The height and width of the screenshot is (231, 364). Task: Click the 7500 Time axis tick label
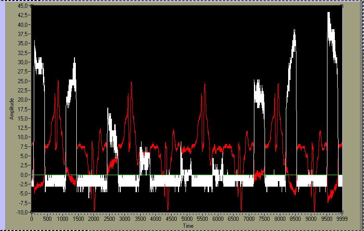tap(265, 219)
